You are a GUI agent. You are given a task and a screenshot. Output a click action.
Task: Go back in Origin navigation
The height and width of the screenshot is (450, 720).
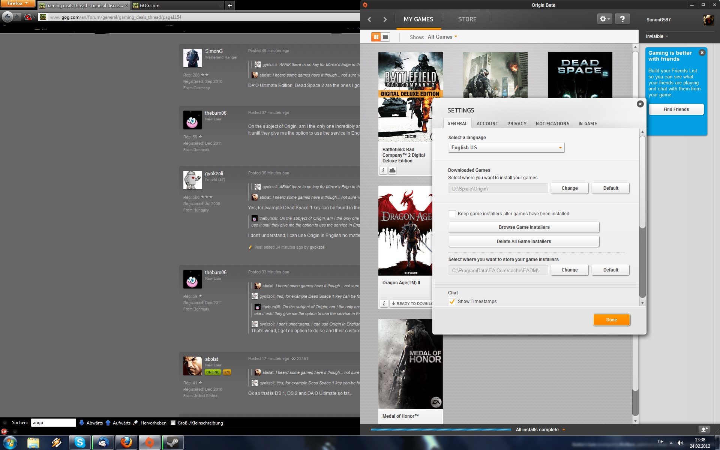(369, 19)
